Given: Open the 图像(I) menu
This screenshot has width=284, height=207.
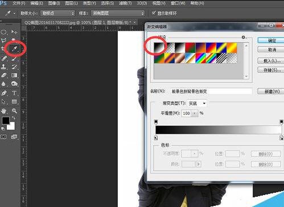Looking at the screenshot, I should (54, 3).
